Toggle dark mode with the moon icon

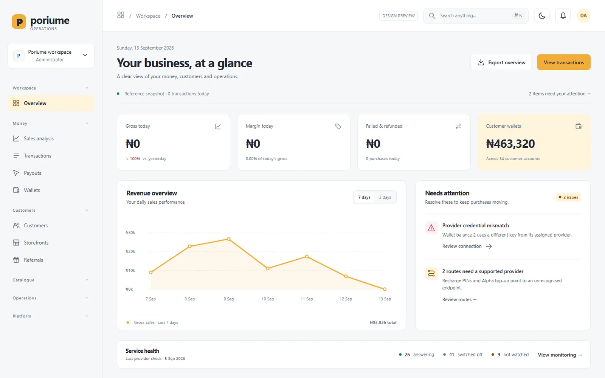[542, 15]
